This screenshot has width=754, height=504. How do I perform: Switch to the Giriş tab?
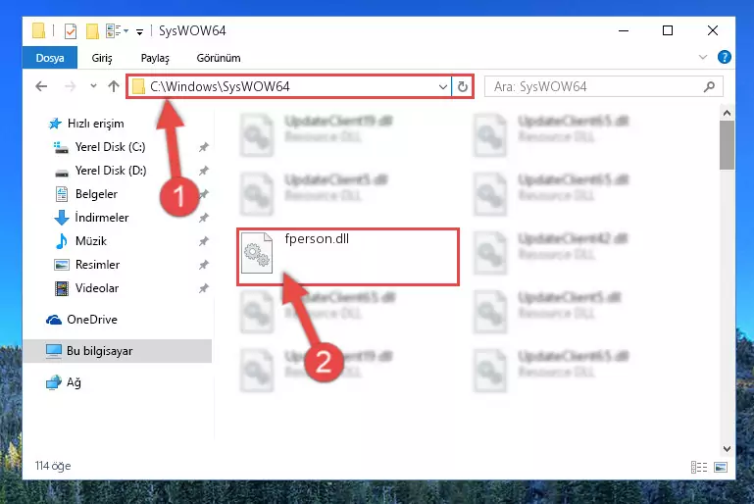(x=101, y=58)
